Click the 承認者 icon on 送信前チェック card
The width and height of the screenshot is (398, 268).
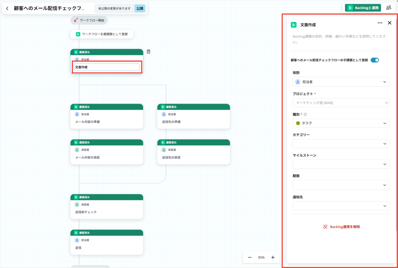point(77,204)
